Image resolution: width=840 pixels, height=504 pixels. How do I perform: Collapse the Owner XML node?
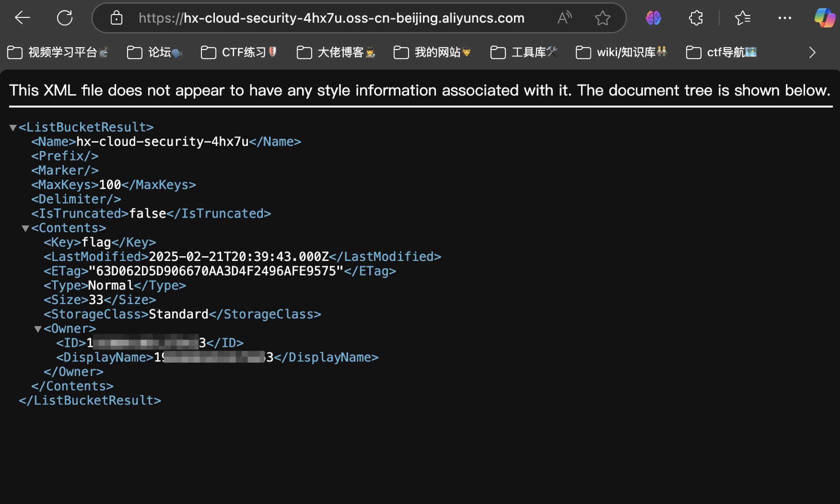tap(38, 329)
